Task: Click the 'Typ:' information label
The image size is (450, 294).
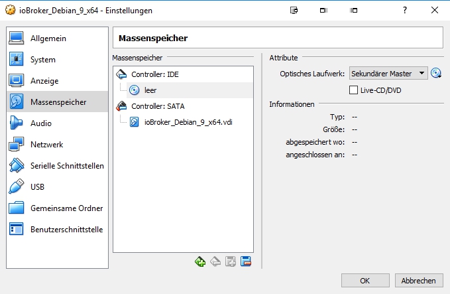Action: [337, 117]
